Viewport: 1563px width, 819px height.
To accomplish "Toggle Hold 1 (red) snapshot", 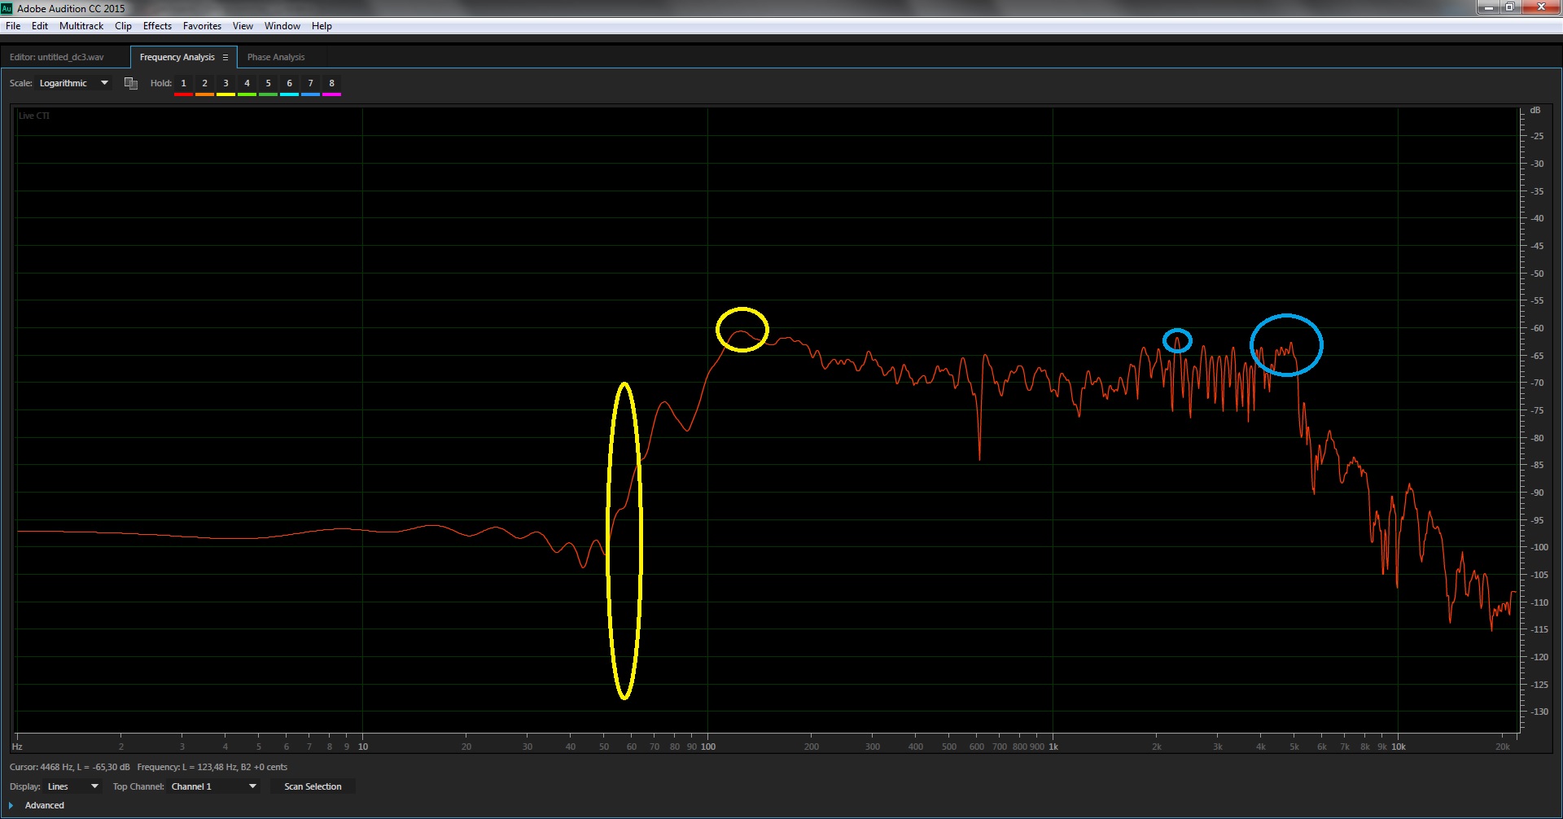I will point(183,84).
